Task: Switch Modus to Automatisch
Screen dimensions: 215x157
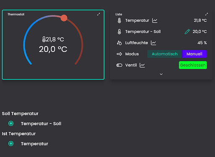Action: tap(165, 54)
